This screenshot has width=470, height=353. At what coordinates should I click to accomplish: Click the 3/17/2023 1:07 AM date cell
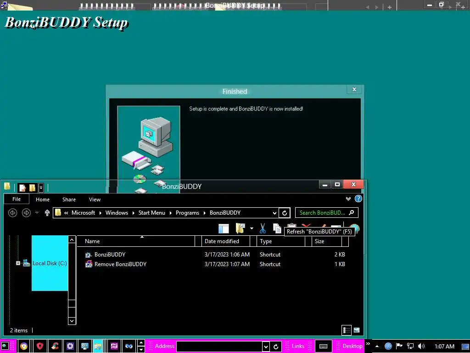(x=227, y=264)
